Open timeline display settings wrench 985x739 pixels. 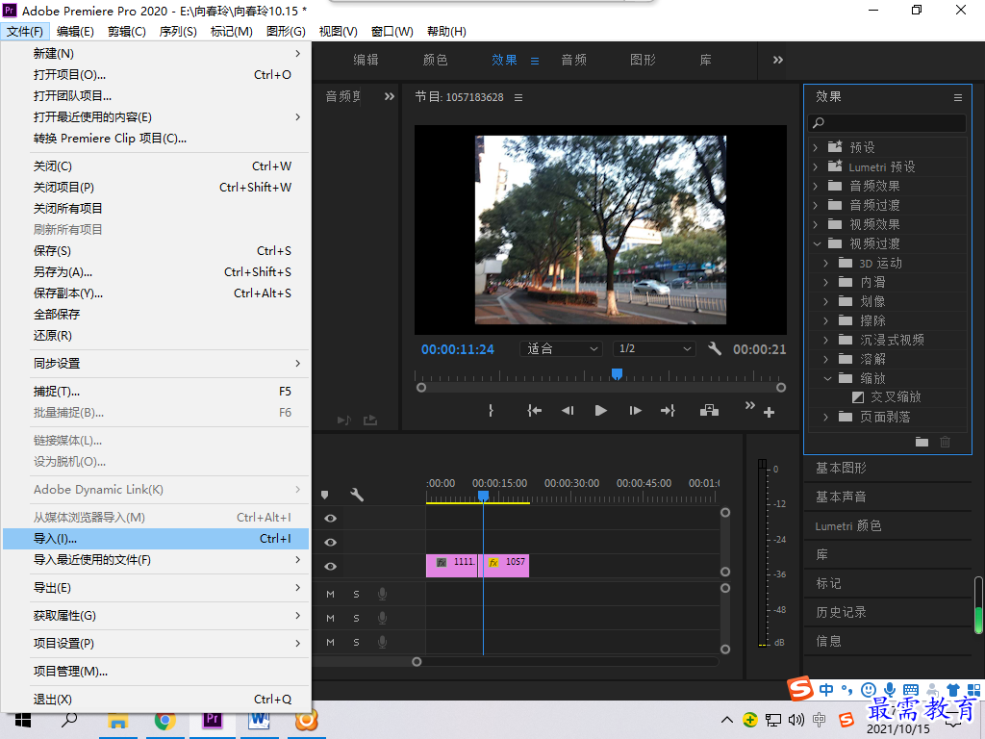pos(357,495)
